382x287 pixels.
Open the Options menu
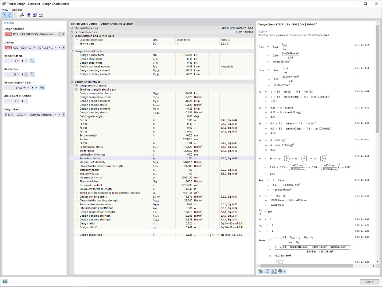coord(17,10)
